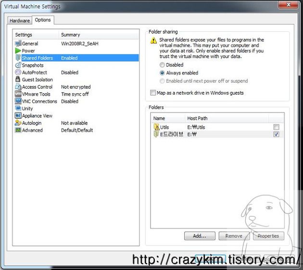
Task: Select the Unity row label
Action: (27, 109)
